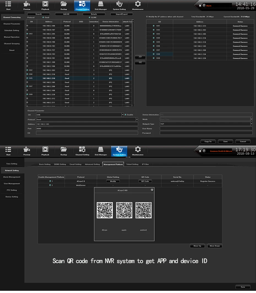This screenshot has width=256, height=293.
Task: Click the User Name input field
Action: click(206, 128)
